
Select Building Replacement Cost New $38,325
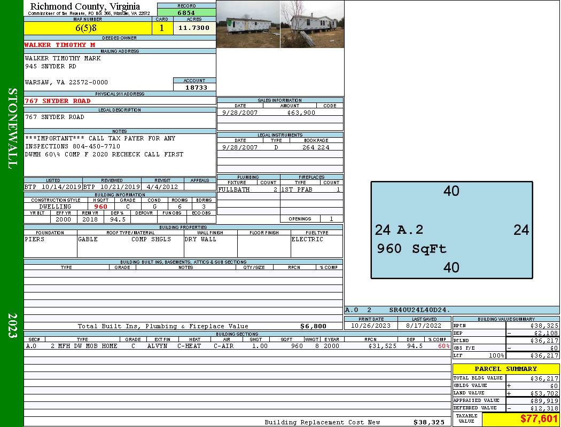429,422
